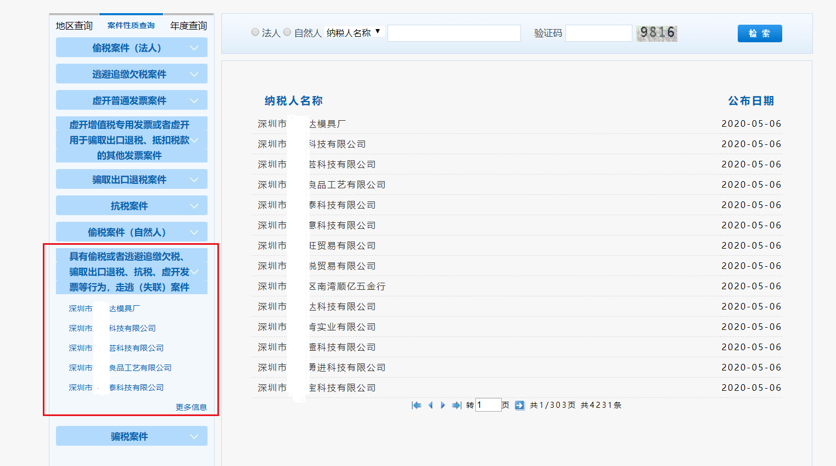836x466 pixels.
Task: Go to previous page arrow
Action: (x=430, y=405)
